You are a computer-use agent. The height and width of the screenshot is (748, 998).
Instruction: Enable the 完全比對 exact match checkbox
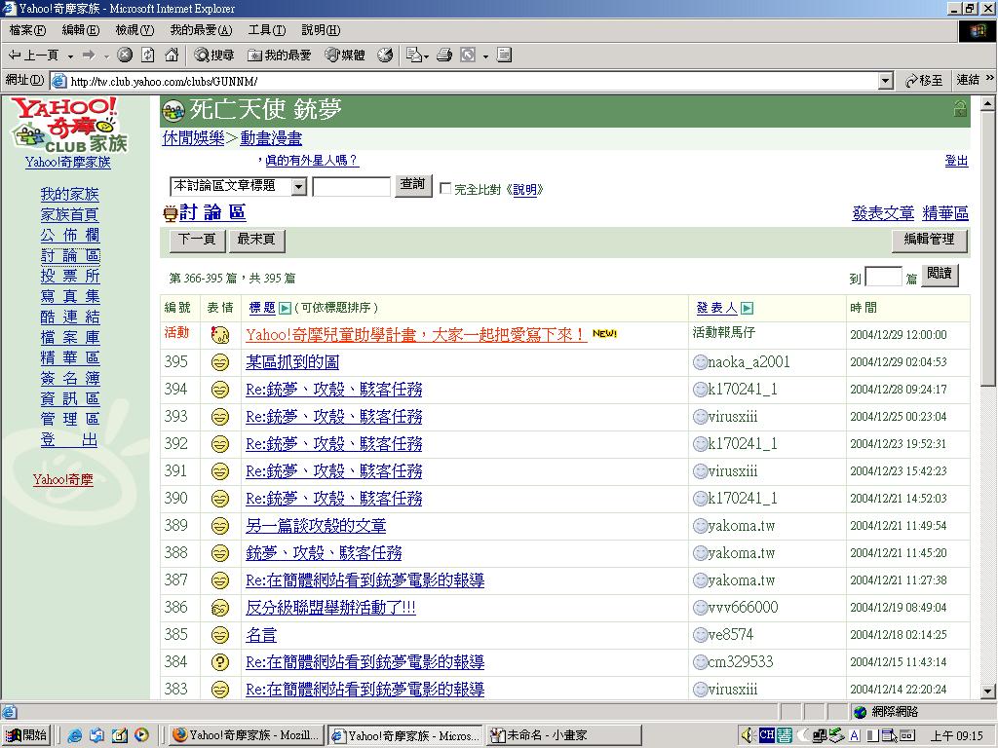click(x=445, y=189)
